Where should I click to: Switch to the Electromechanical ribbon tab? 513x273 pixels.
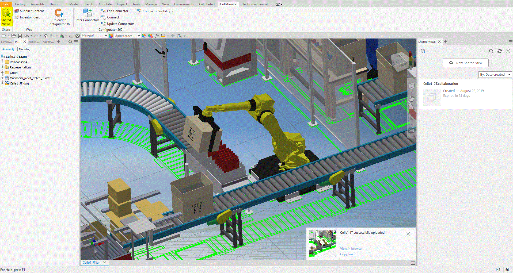pos(254,4)
